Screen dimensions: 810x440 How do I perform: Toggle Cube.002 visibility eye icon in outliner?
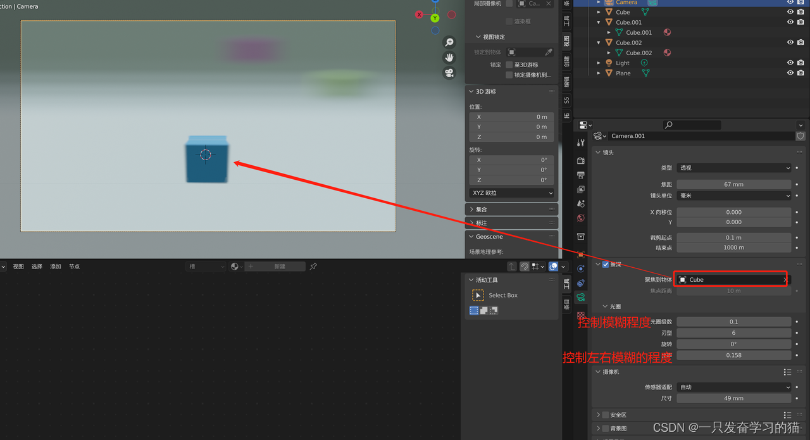click(790, 42)
